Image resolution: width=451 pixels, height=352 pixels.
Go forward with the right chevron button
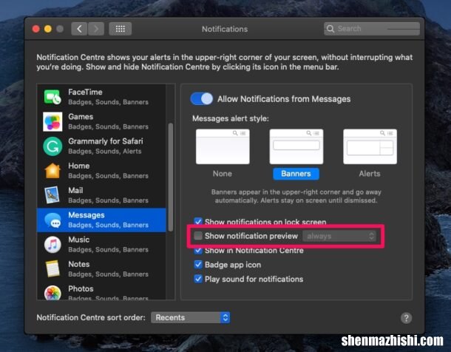point(96,29)
